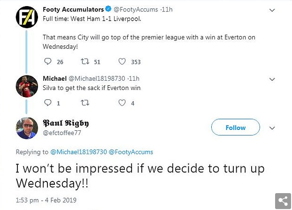The image size is (292, 210).
Task: Retweet Michael's Silva tweet
Action: point(85,103)
